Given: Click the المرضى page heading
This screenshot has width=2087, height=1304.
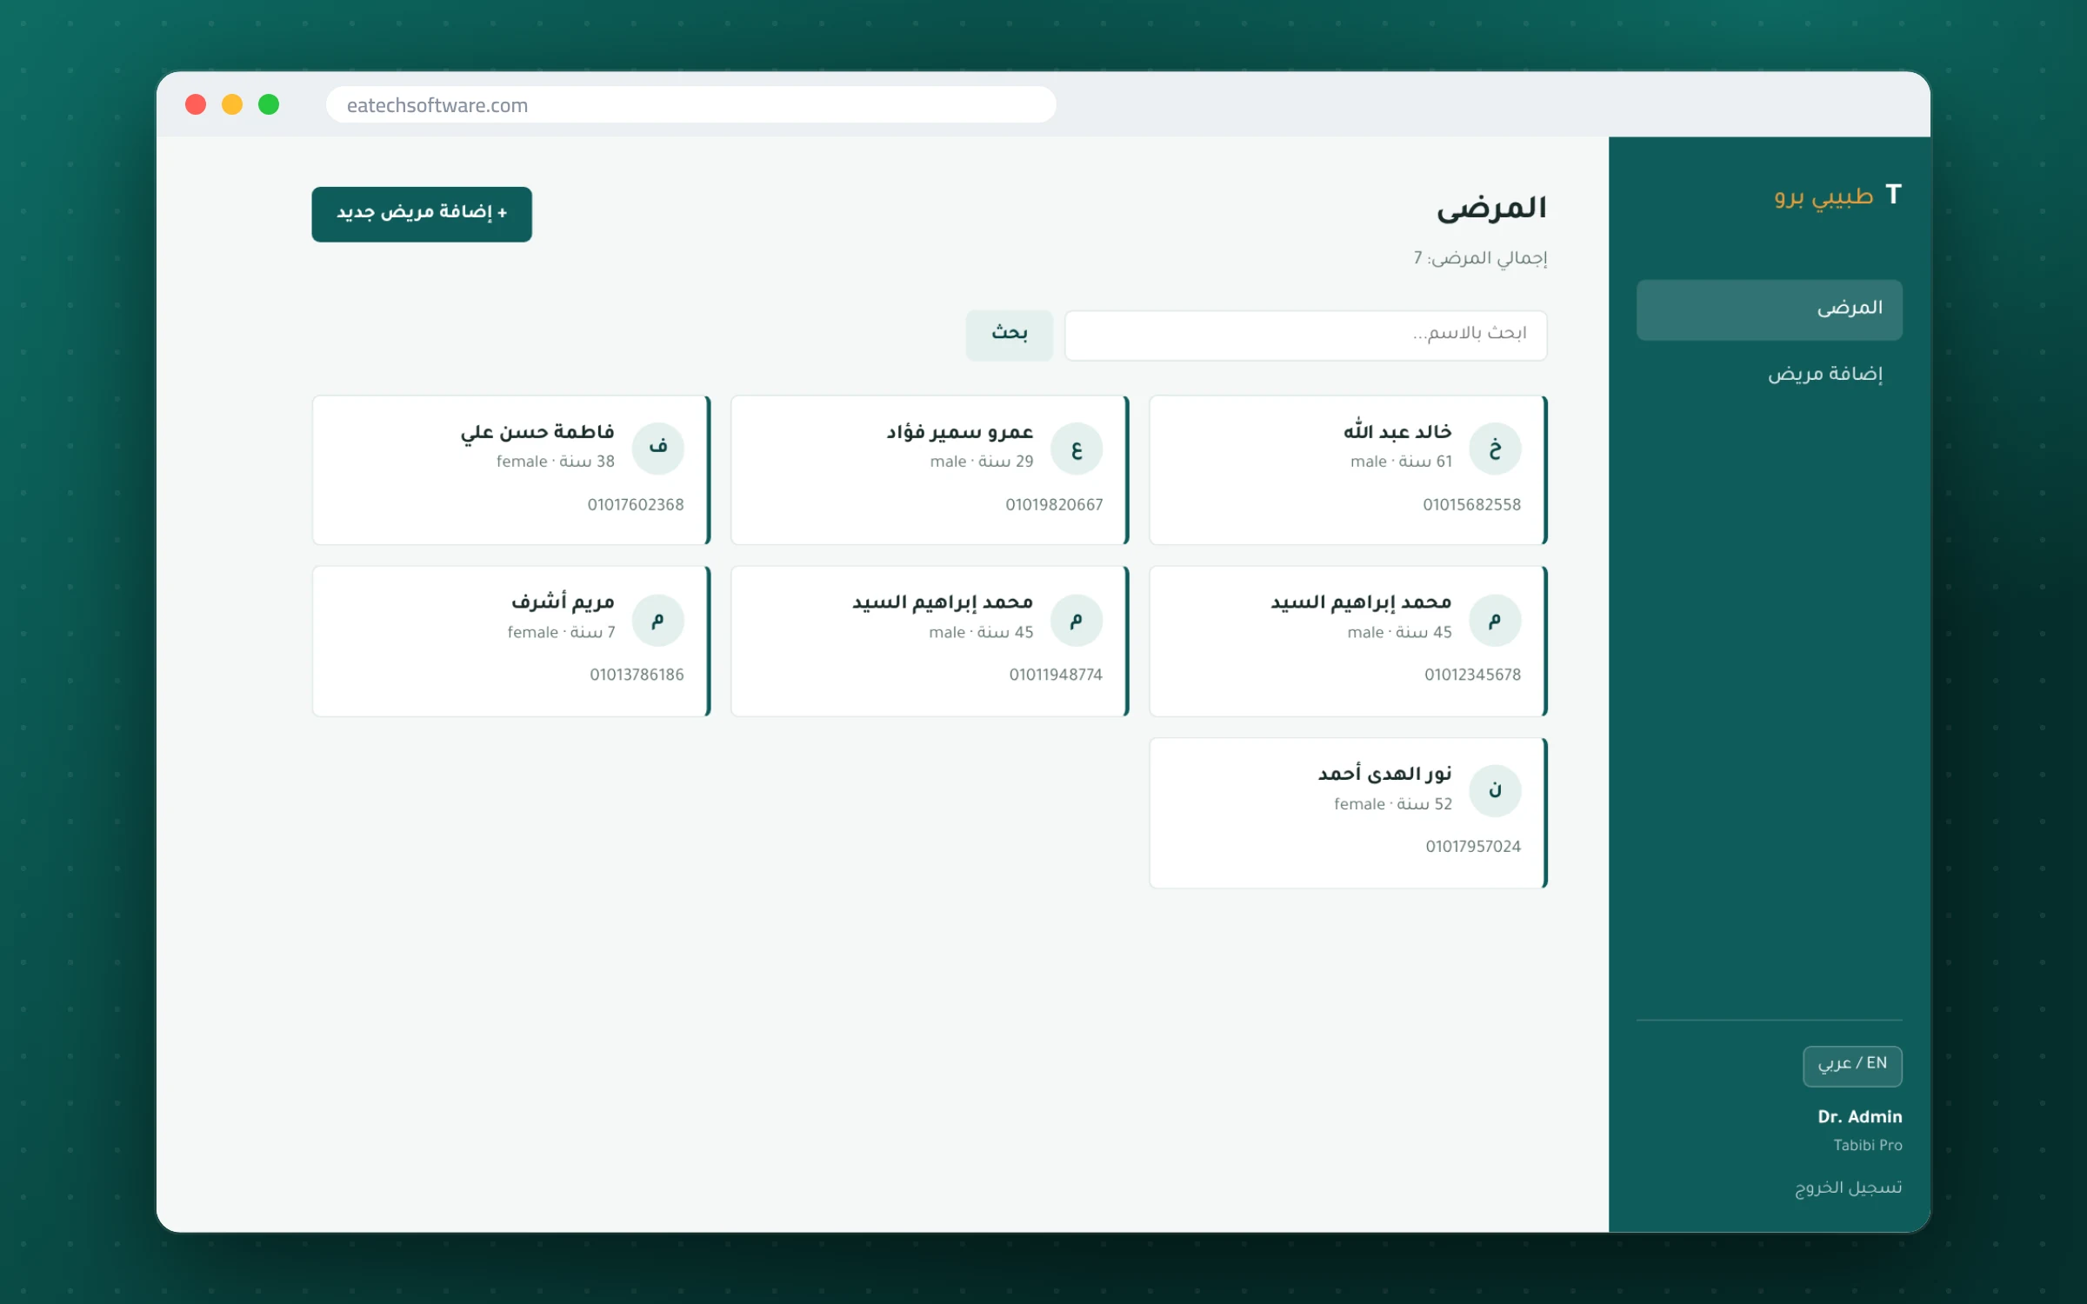Looking at the screenshot, I should point(1491,209).
